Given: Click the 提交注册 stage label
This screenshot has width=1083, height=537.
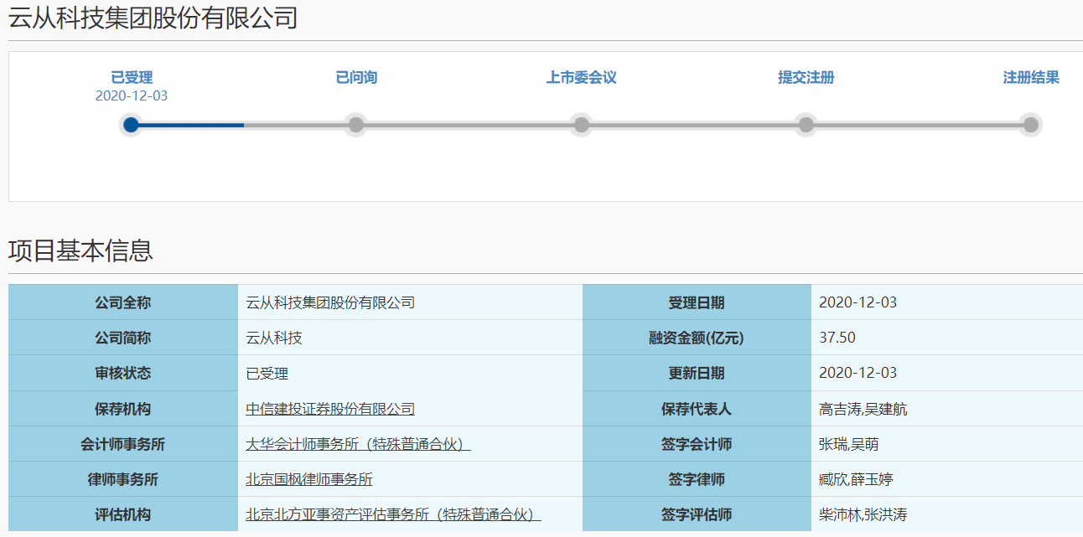Looking at the screenshot, I should pos(806,78).
